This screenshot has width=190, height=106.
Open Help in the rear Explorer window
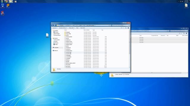(x=186, y=33)
